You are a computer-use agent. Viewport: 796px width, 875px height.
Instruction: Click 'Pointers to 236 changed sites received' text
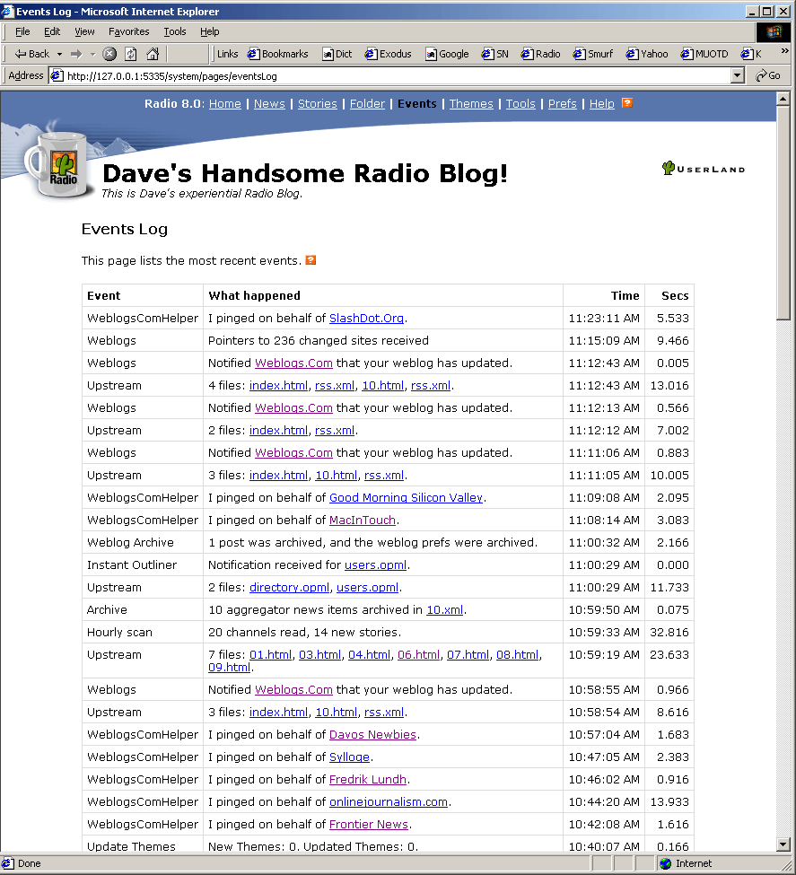[319, 340]
